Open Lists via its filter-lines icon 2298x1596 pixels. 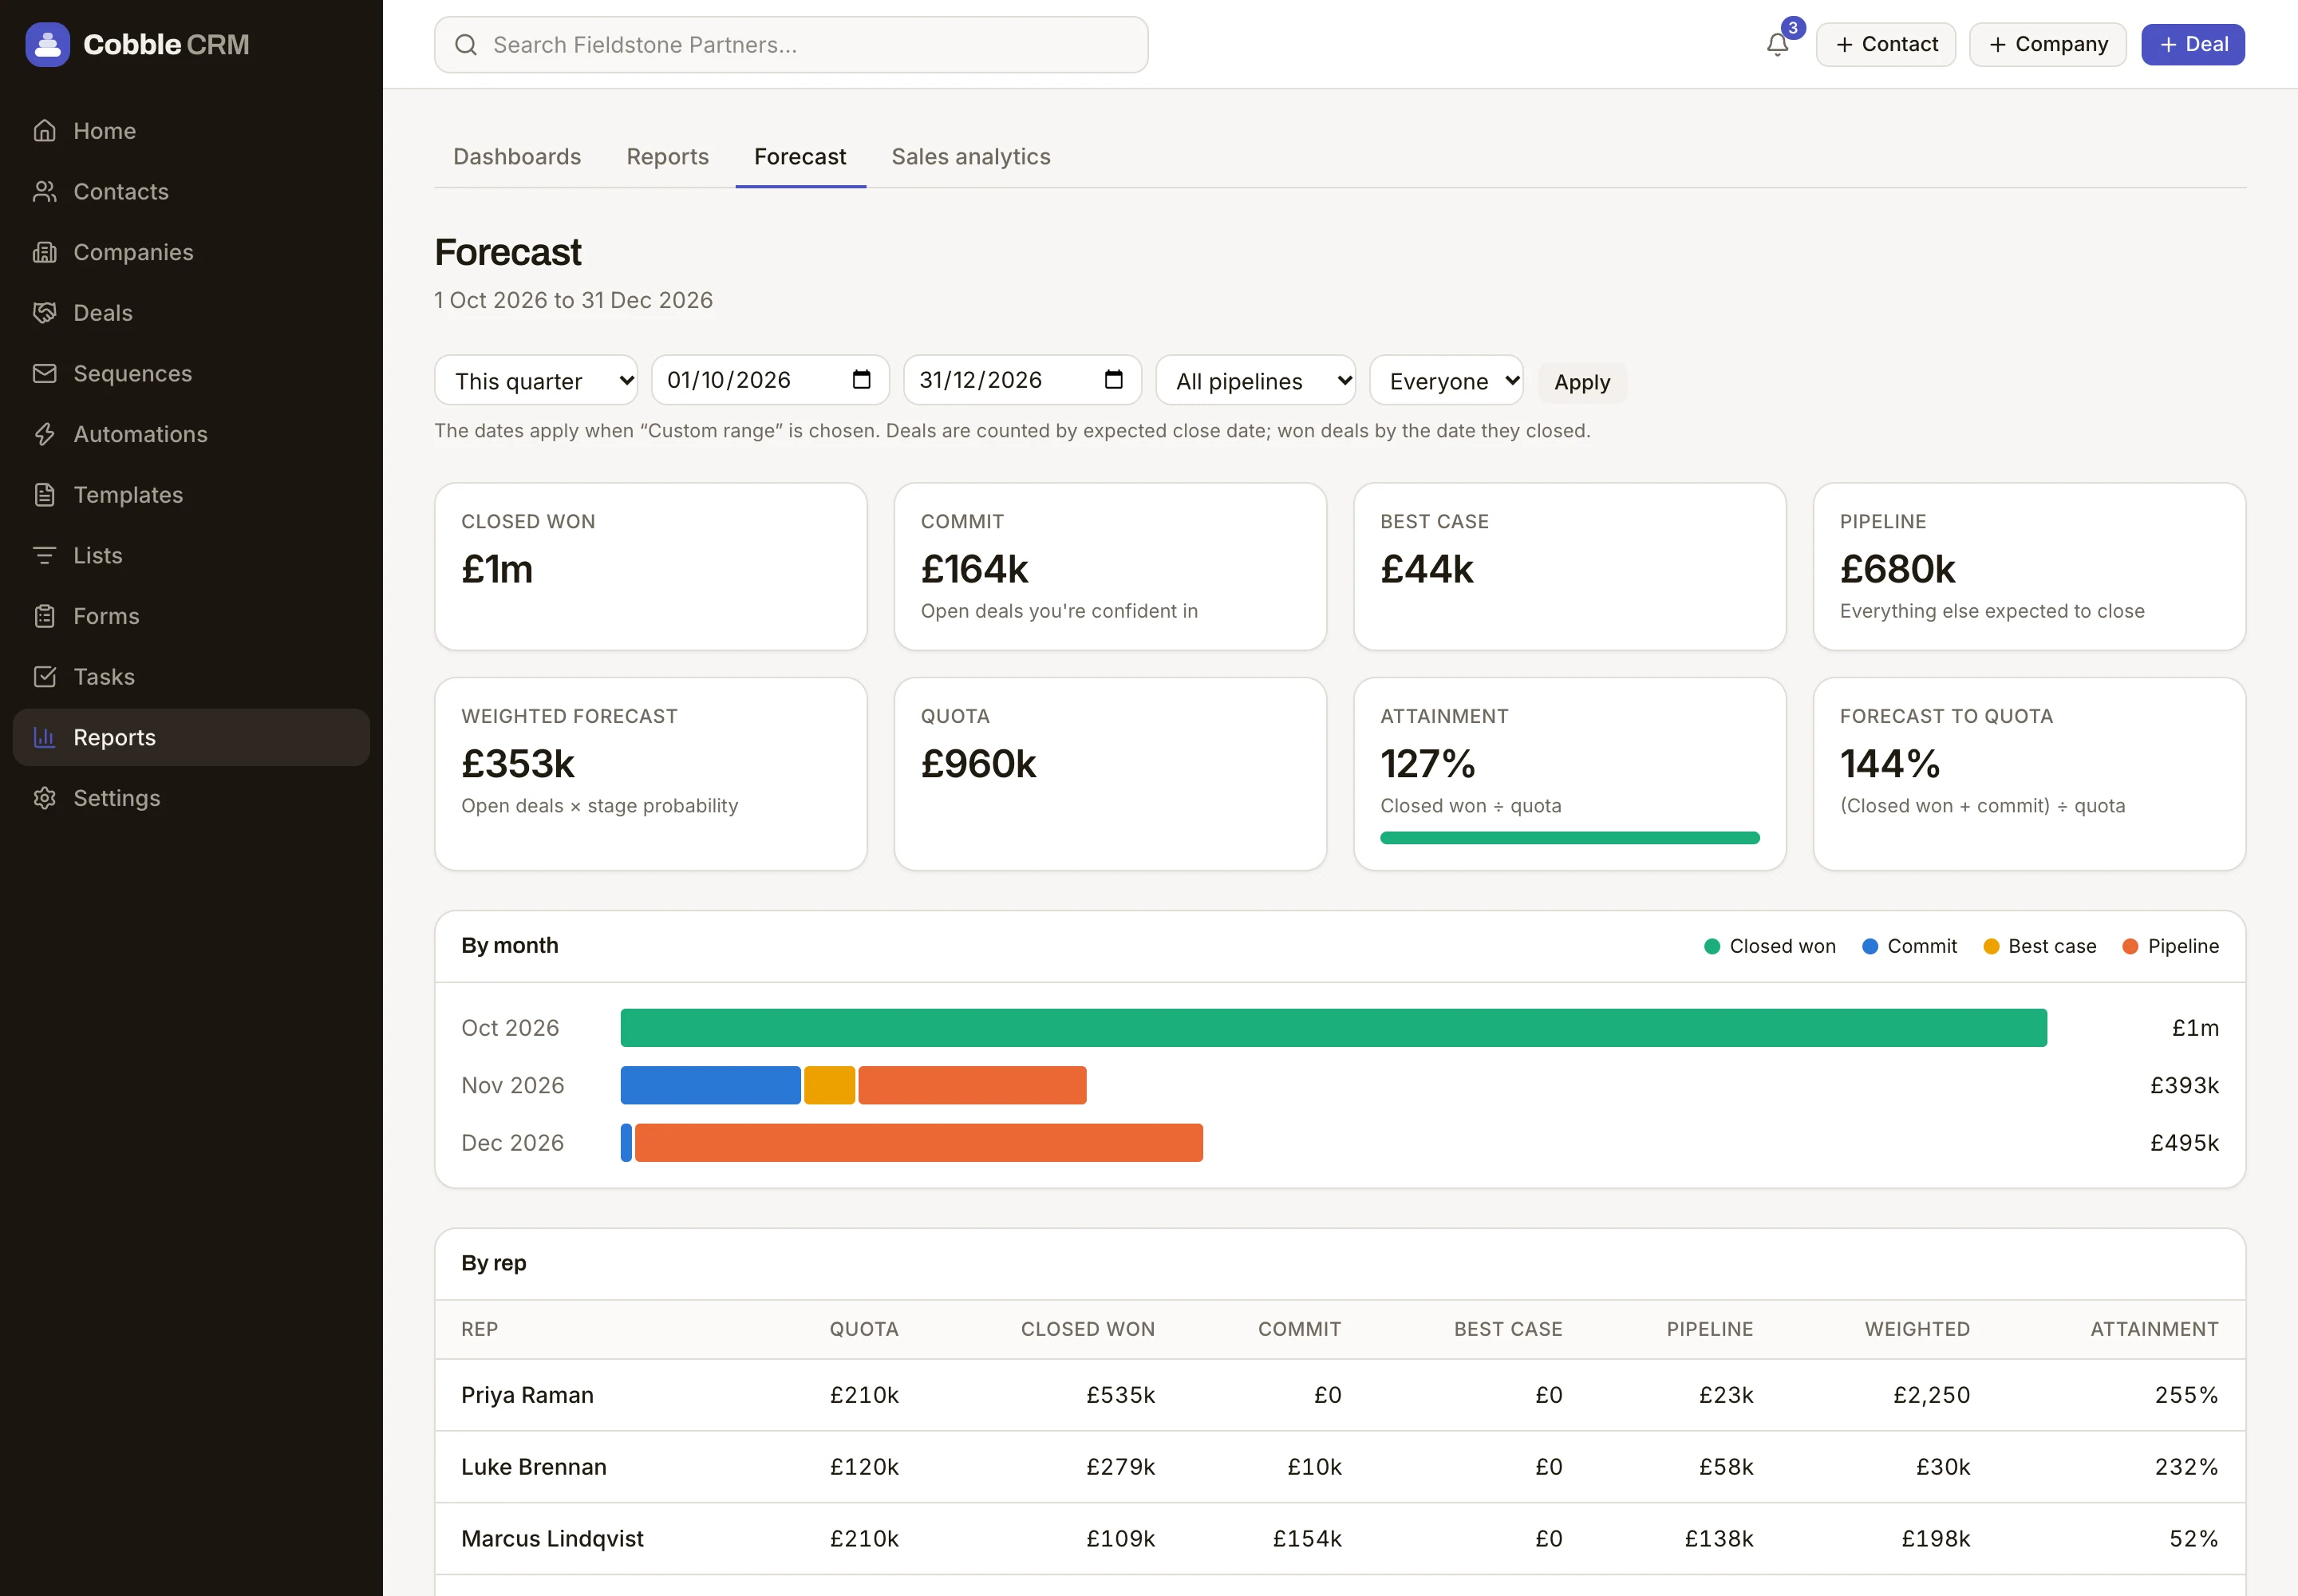click(x=44, y=556)
